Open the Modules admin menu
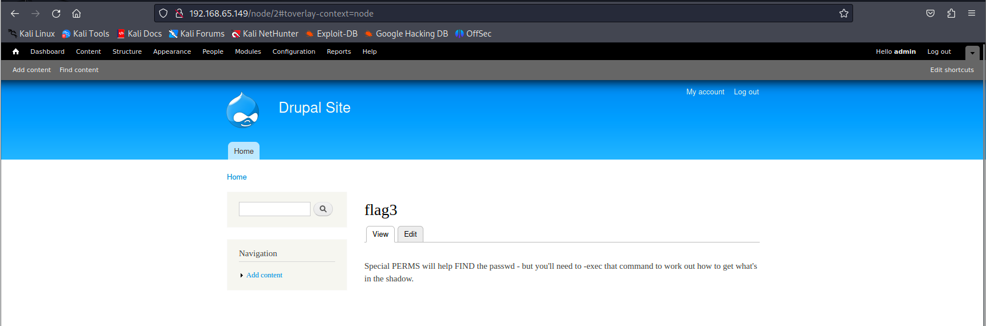The width and height of the screenshot is (986, 326). point(248,51)
